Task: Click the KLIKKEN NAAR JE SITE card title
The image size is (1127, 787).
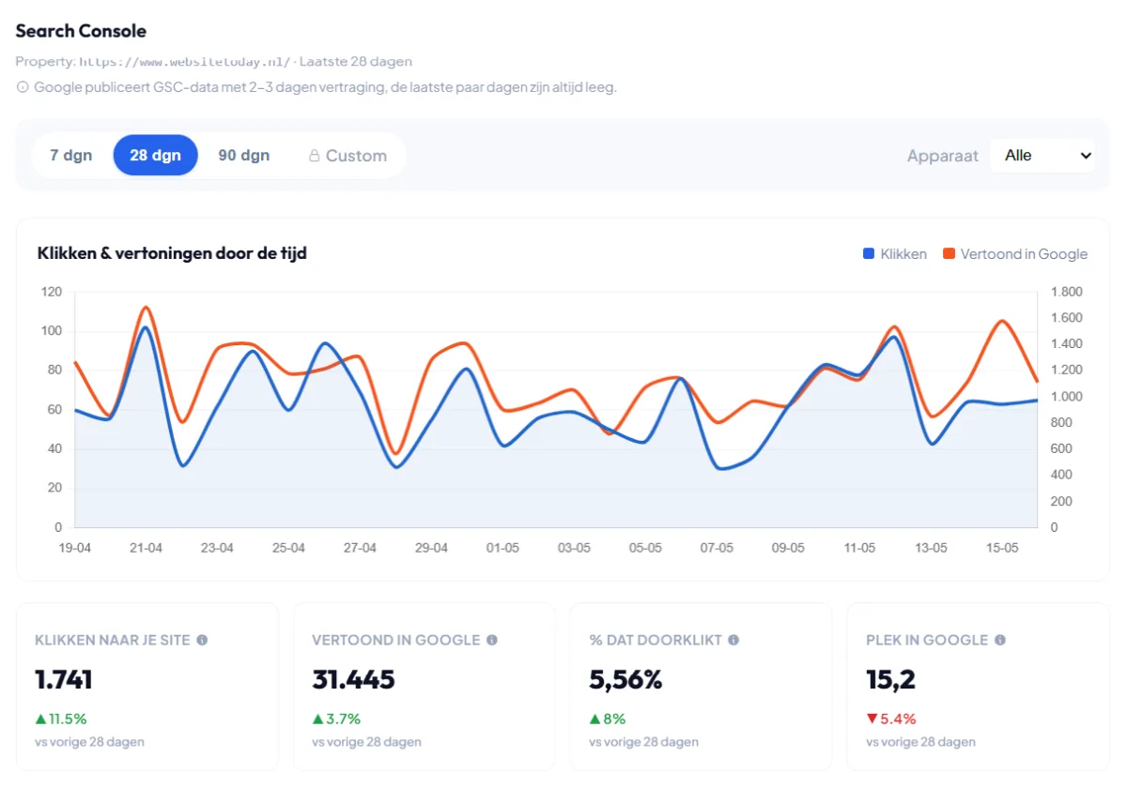Action: click(x=113, y=640)
